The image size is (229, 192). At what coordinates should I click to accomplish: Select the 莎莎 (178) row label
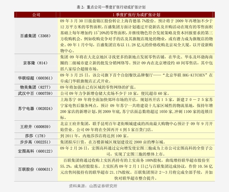click(x=35, y=136)
